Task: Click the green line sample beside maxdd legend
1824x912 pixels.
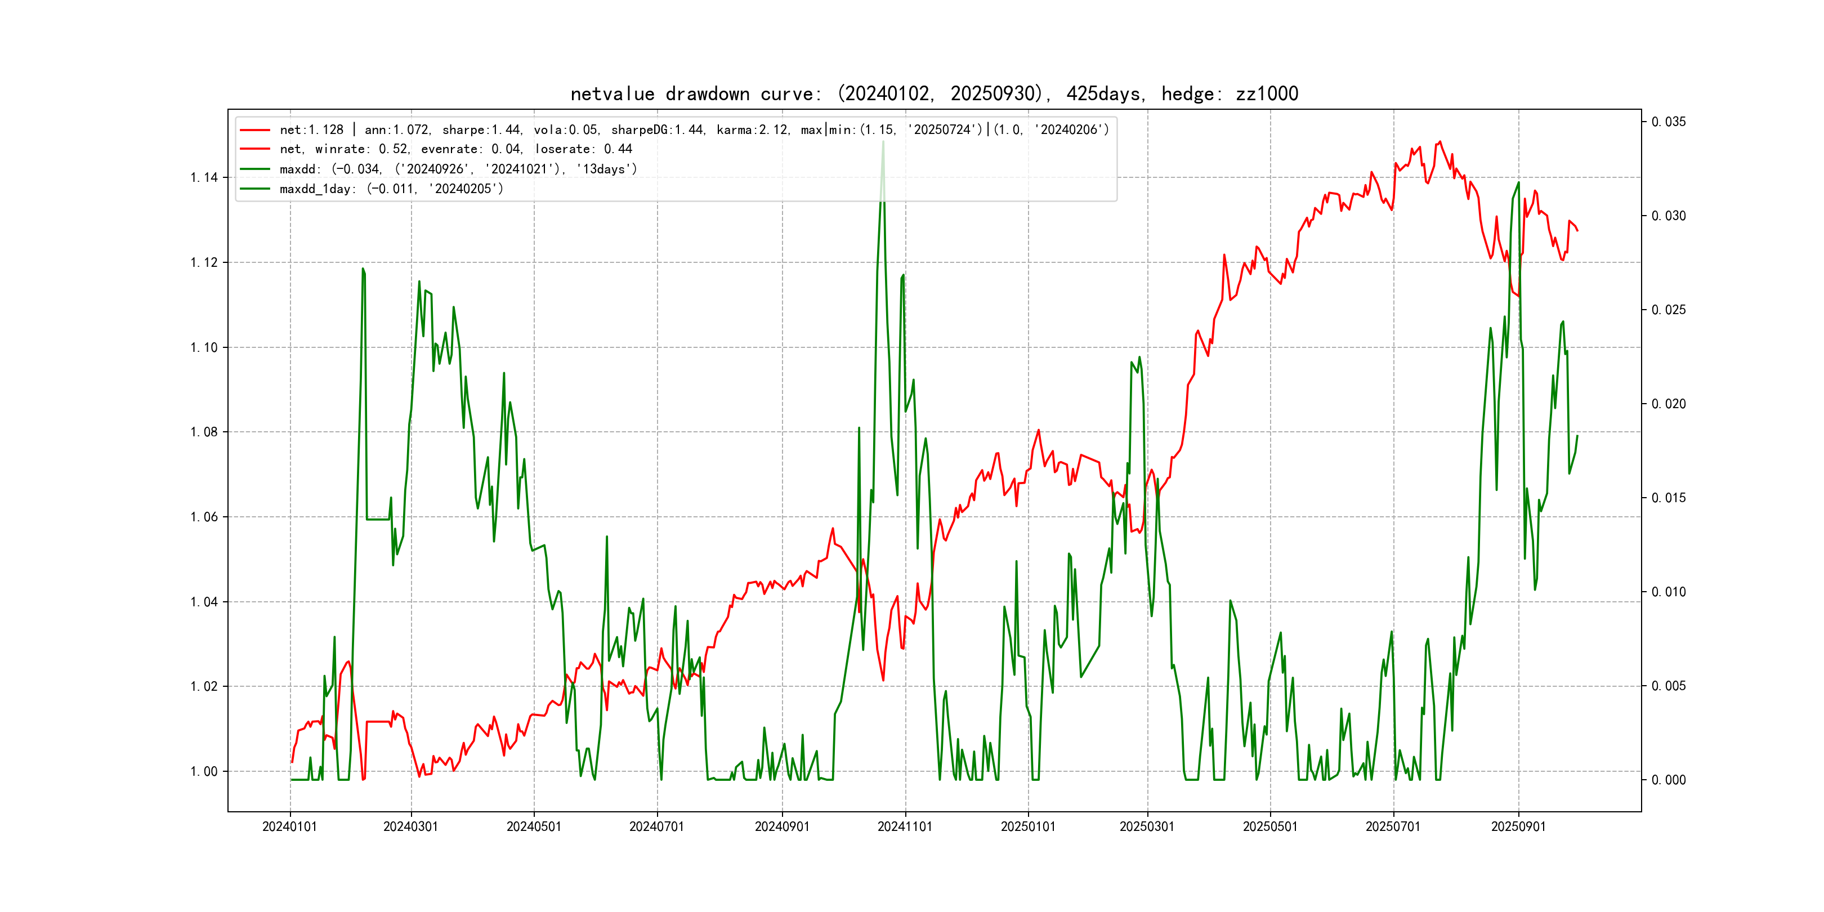Action: [x=255, y=169]
